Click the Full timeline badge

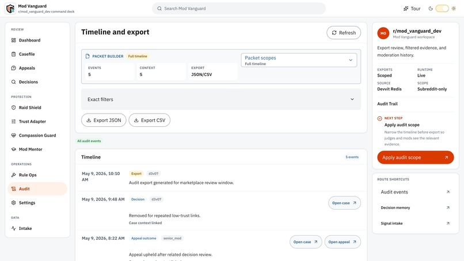(138, 56)
